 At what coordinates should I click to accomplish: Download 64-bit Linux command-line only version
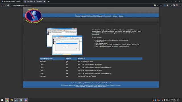(x=95, y=73)
